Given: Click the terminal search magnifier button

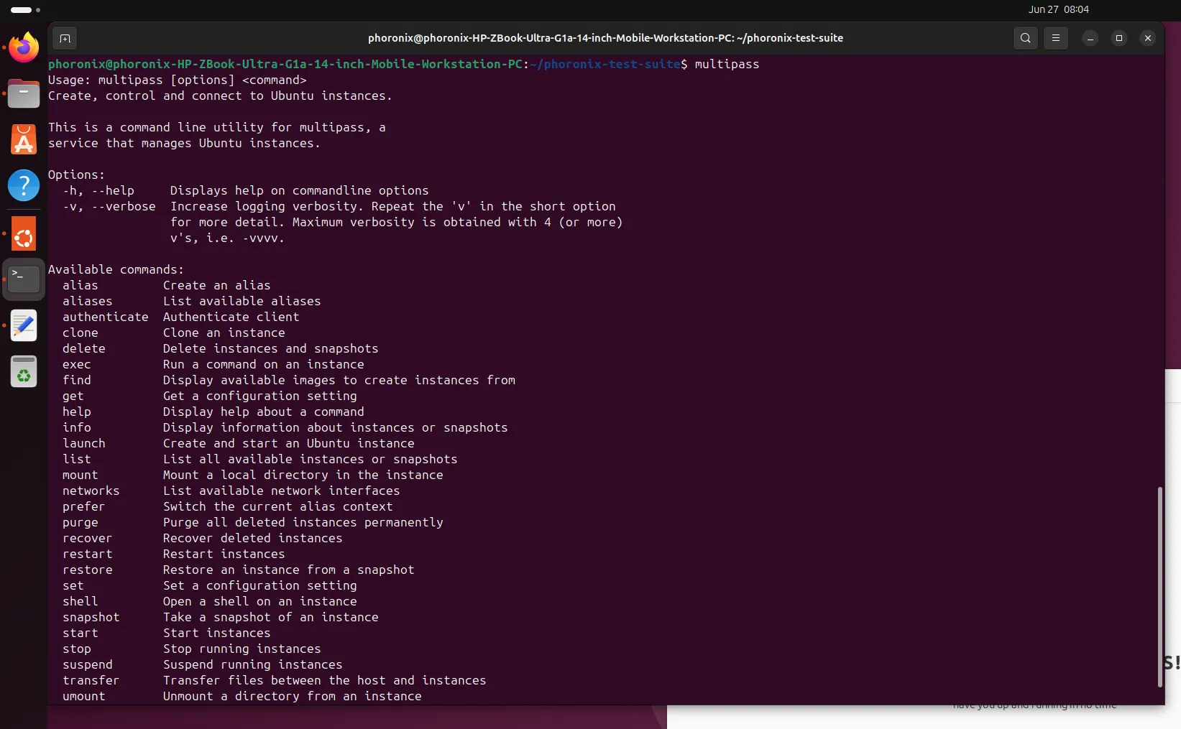Looking at the screenshot, I should [1026, 38].
